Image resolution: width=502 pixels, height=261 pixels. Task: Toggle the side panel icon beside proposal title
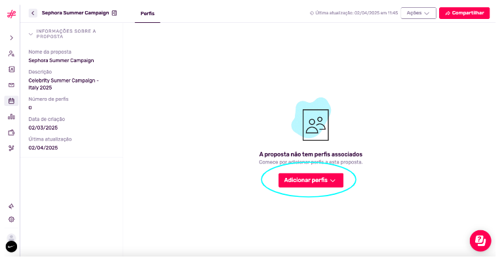[x=114, y=13]
